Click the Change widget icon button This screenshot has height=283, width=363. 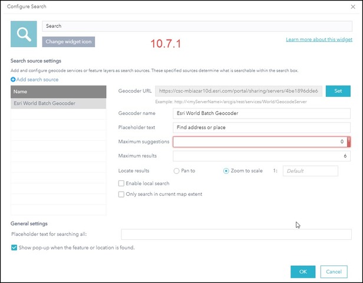tap(68, 42)
